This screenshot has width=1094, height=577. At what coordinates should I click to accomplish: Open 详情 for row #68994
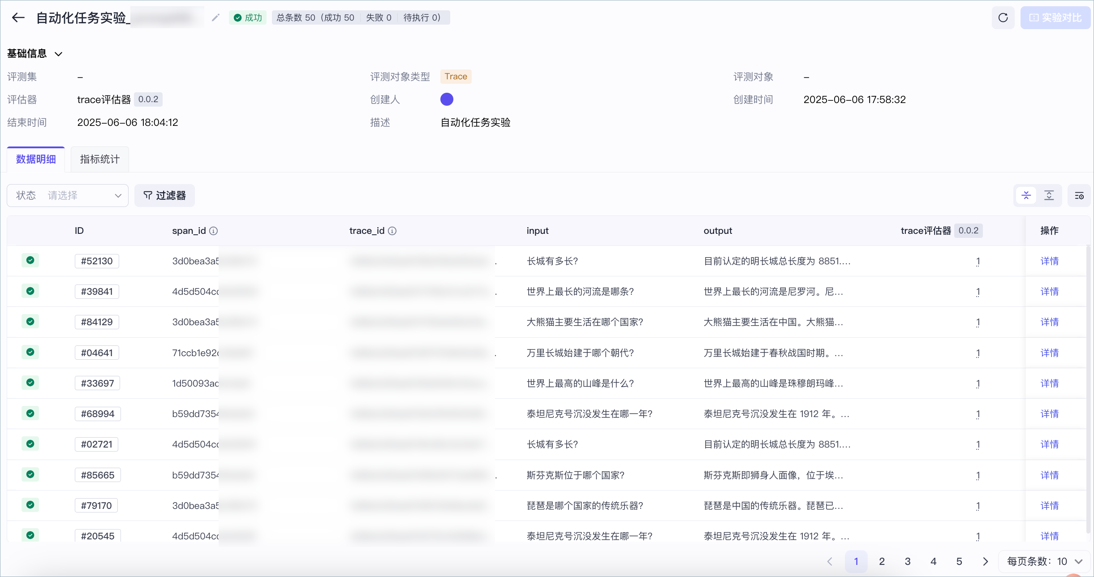(1049, 413)
